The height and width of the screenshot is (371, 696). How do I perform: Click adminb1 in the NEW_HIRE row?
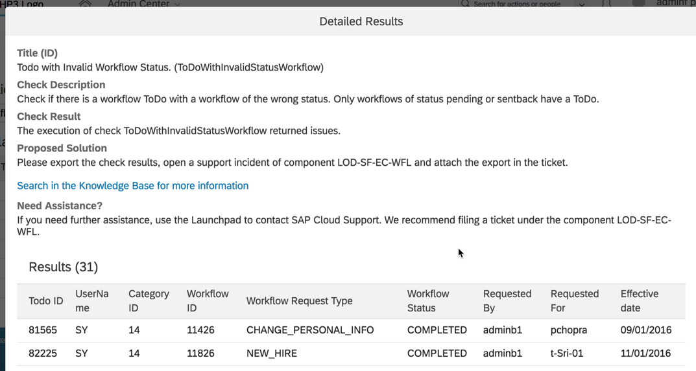503,354
